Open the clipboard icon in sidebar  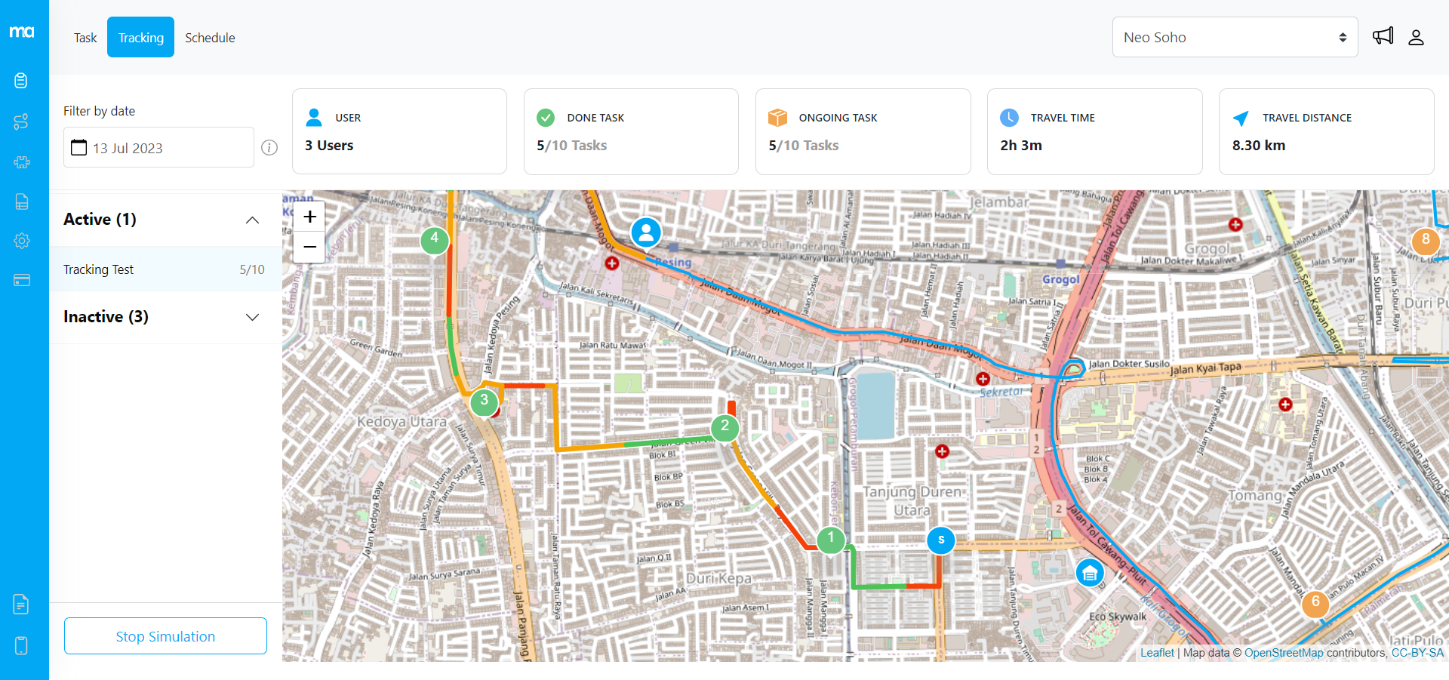point(21,81)
